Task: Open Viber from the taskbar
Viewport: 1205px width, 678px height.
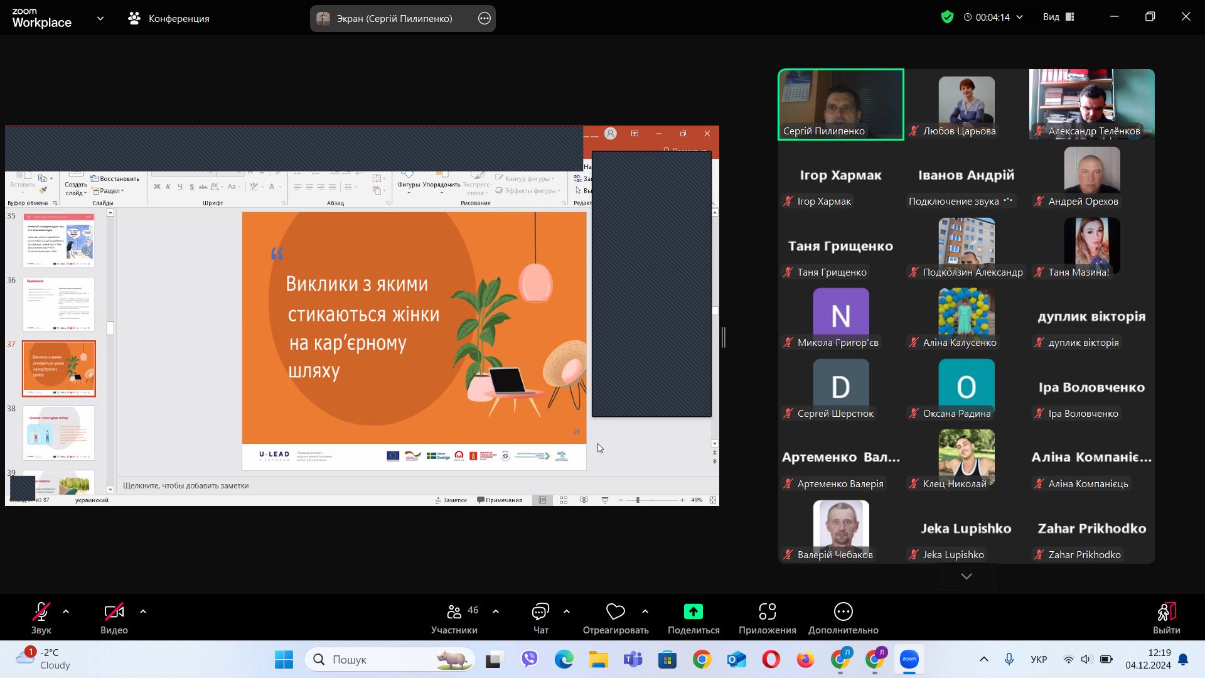Action: 530,659
